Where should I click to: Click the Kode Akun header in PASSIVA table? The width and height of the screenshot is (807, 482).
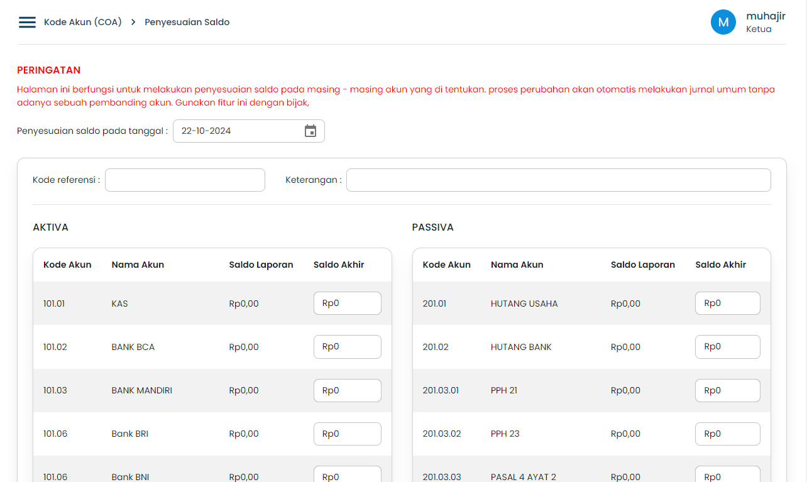tap(446, 265)
